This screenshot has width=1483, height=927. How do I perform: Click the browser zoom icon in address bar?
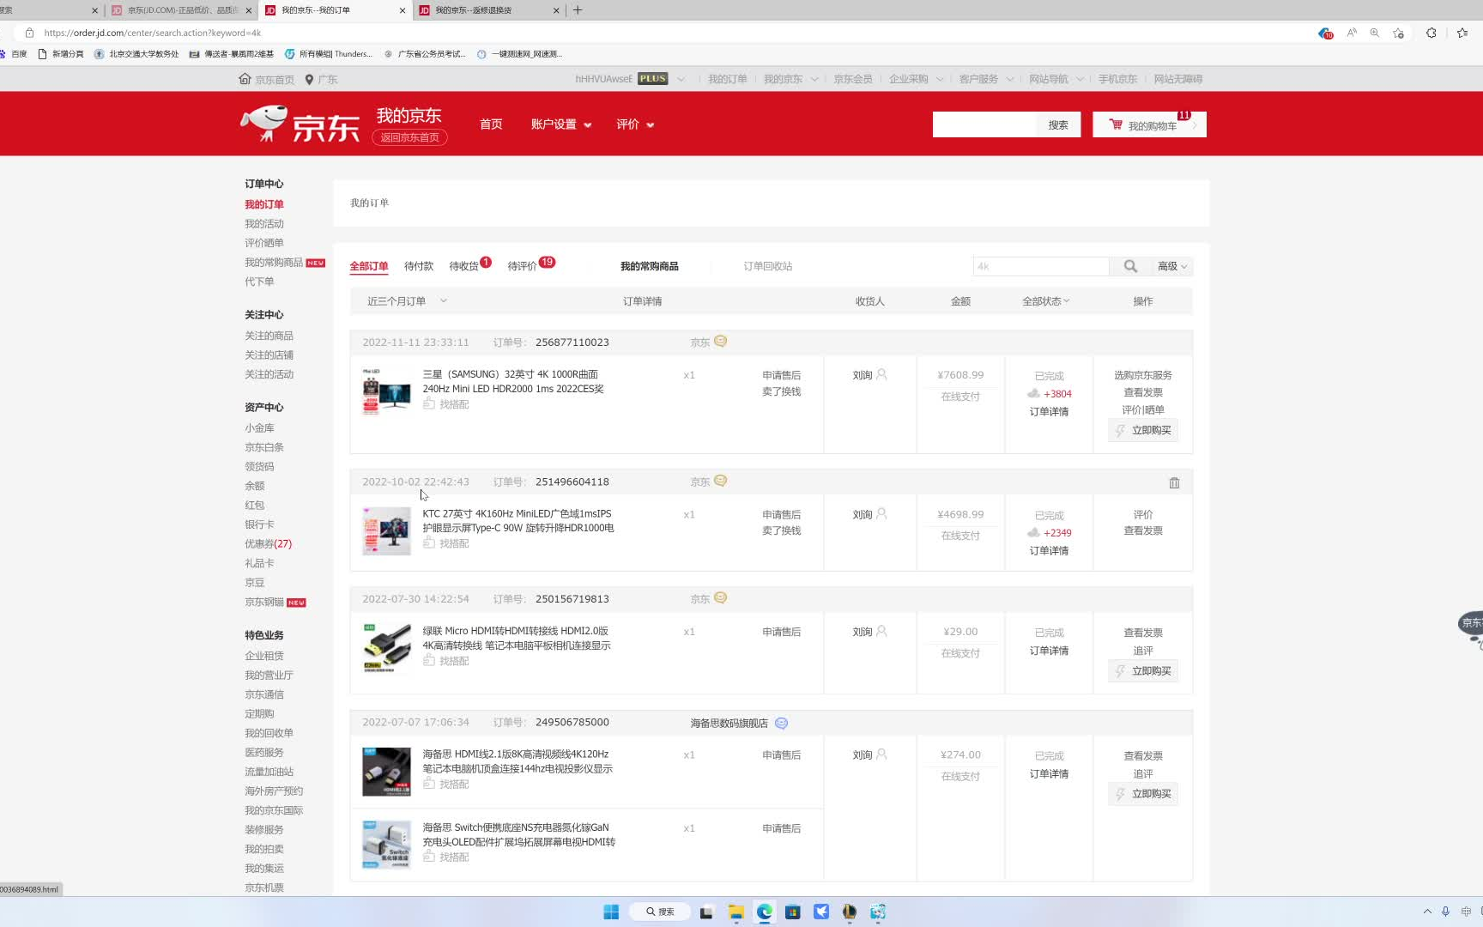pyautogui.click(x=1375, y=33)
